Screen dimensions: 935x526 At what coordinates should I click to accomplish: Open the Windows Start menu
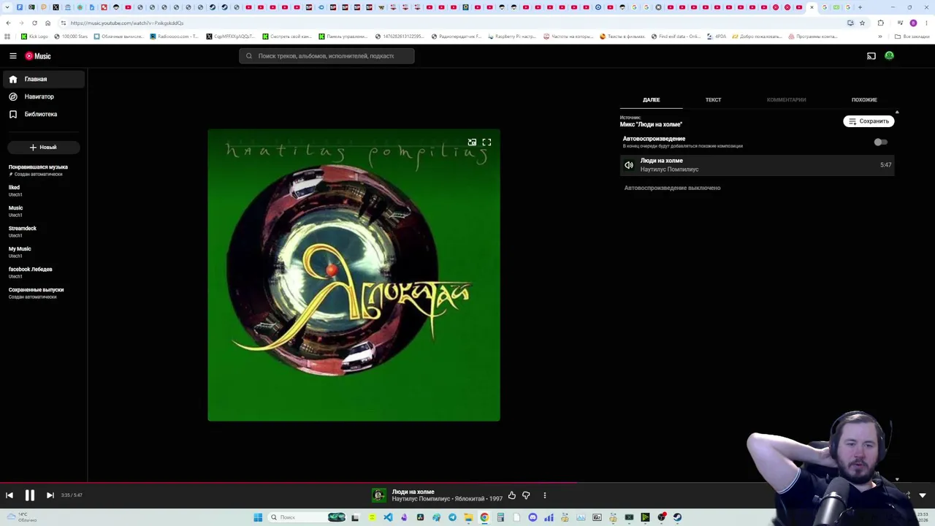258,517
